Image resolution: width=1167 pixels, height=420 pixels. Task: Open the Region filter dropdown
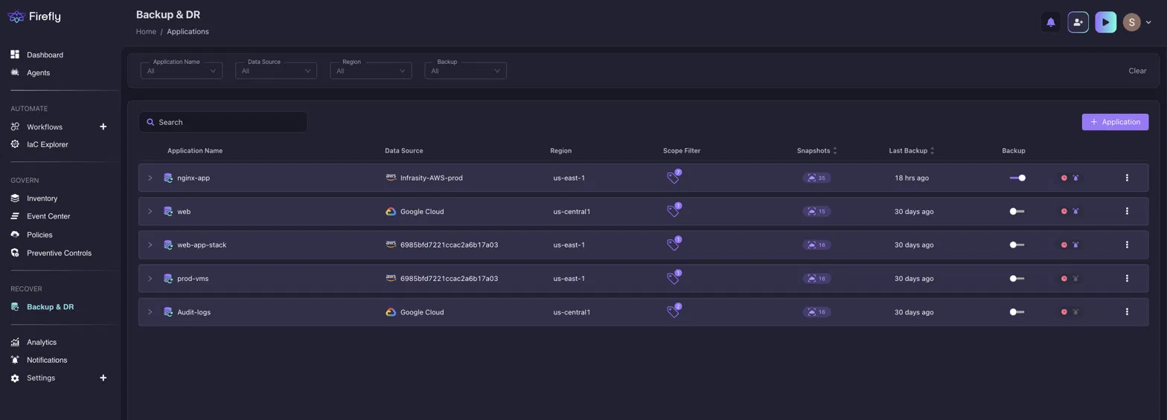click(371, 71)
